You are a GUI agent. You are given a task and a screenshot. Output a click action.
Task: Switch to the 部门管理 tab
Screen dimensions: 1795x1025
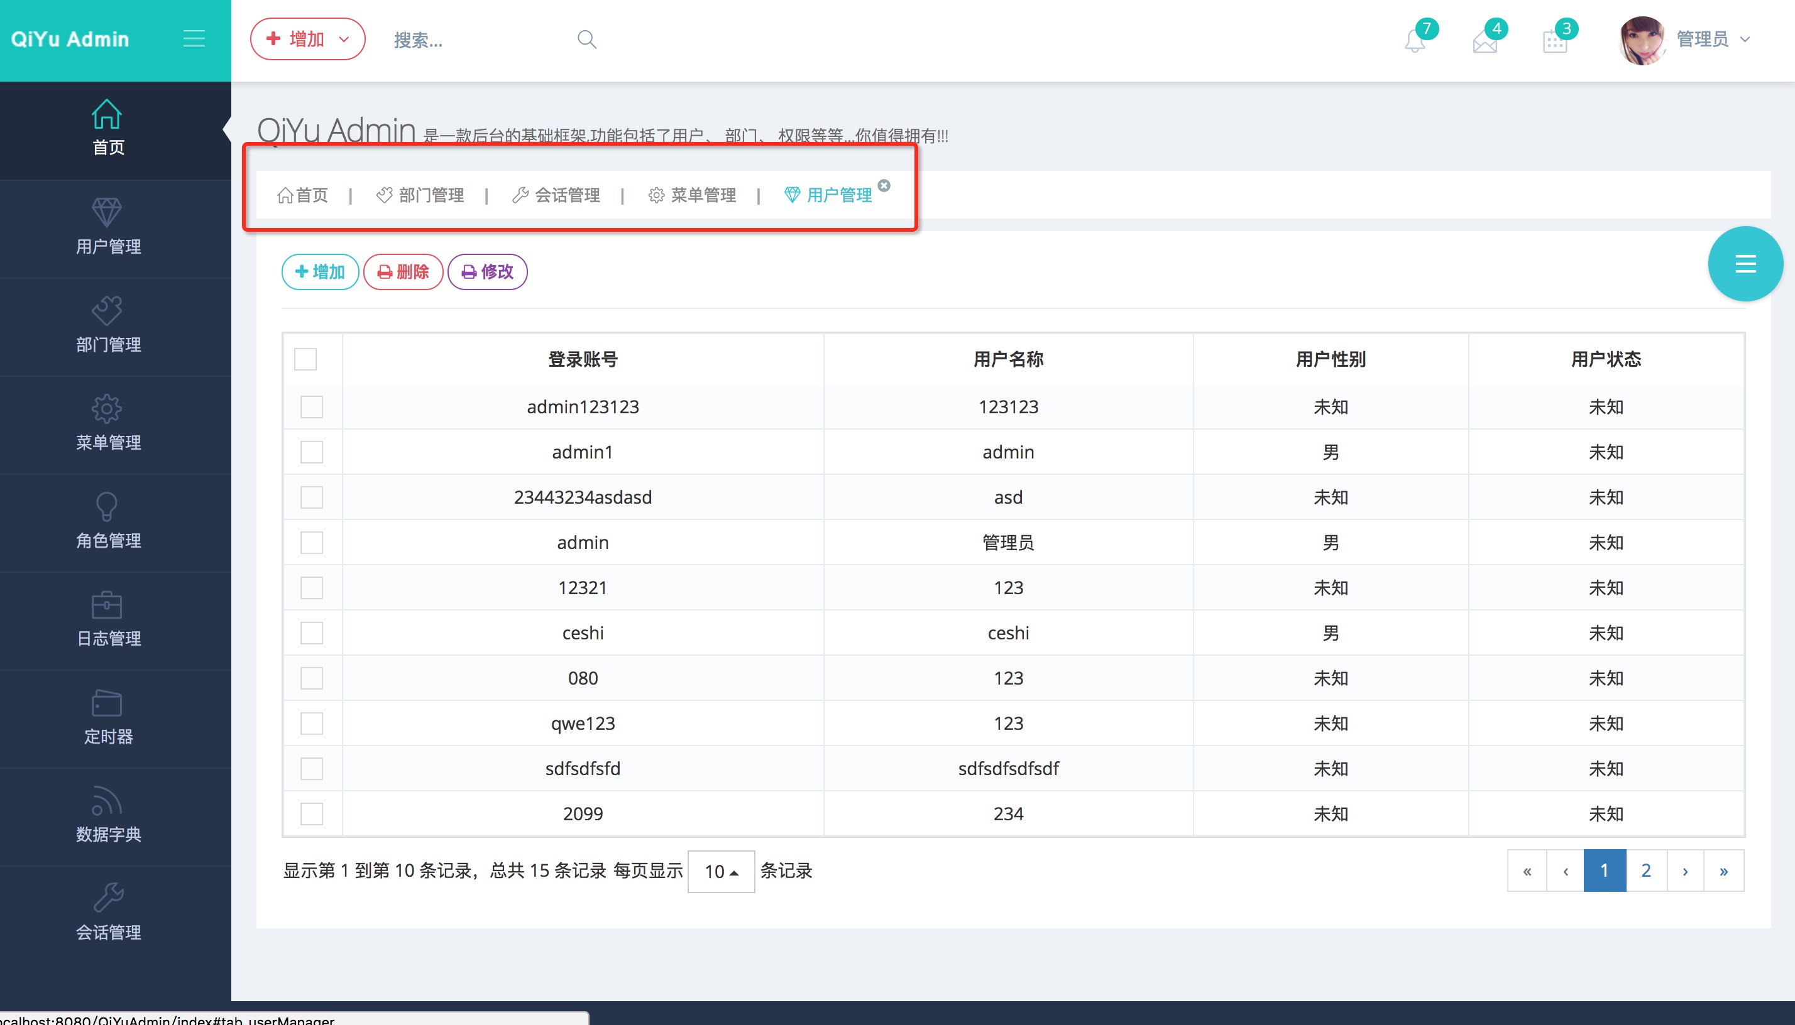pyautogui.click(x=420, y=195)
